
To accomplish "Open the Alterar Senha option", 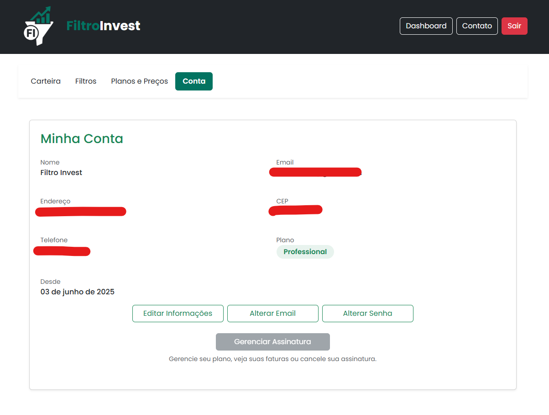I will click(x=367, y=314).
